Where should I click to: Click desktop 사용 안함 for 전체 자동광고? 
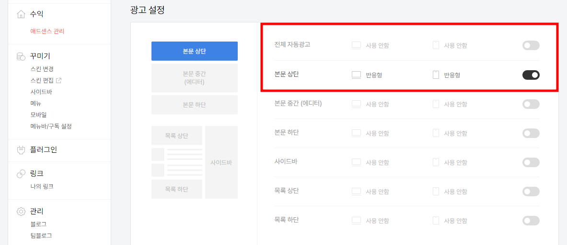[377, 46]
